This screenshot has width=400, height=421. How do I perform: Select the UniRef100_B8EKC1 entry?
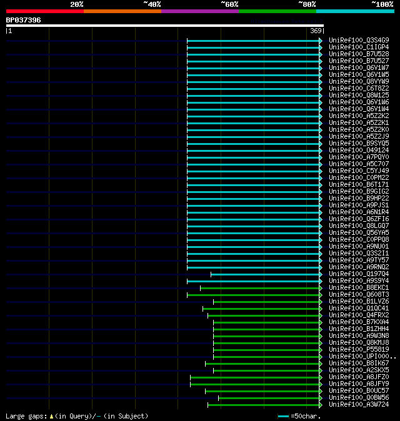pyautogui.click(x=359, y=287)
